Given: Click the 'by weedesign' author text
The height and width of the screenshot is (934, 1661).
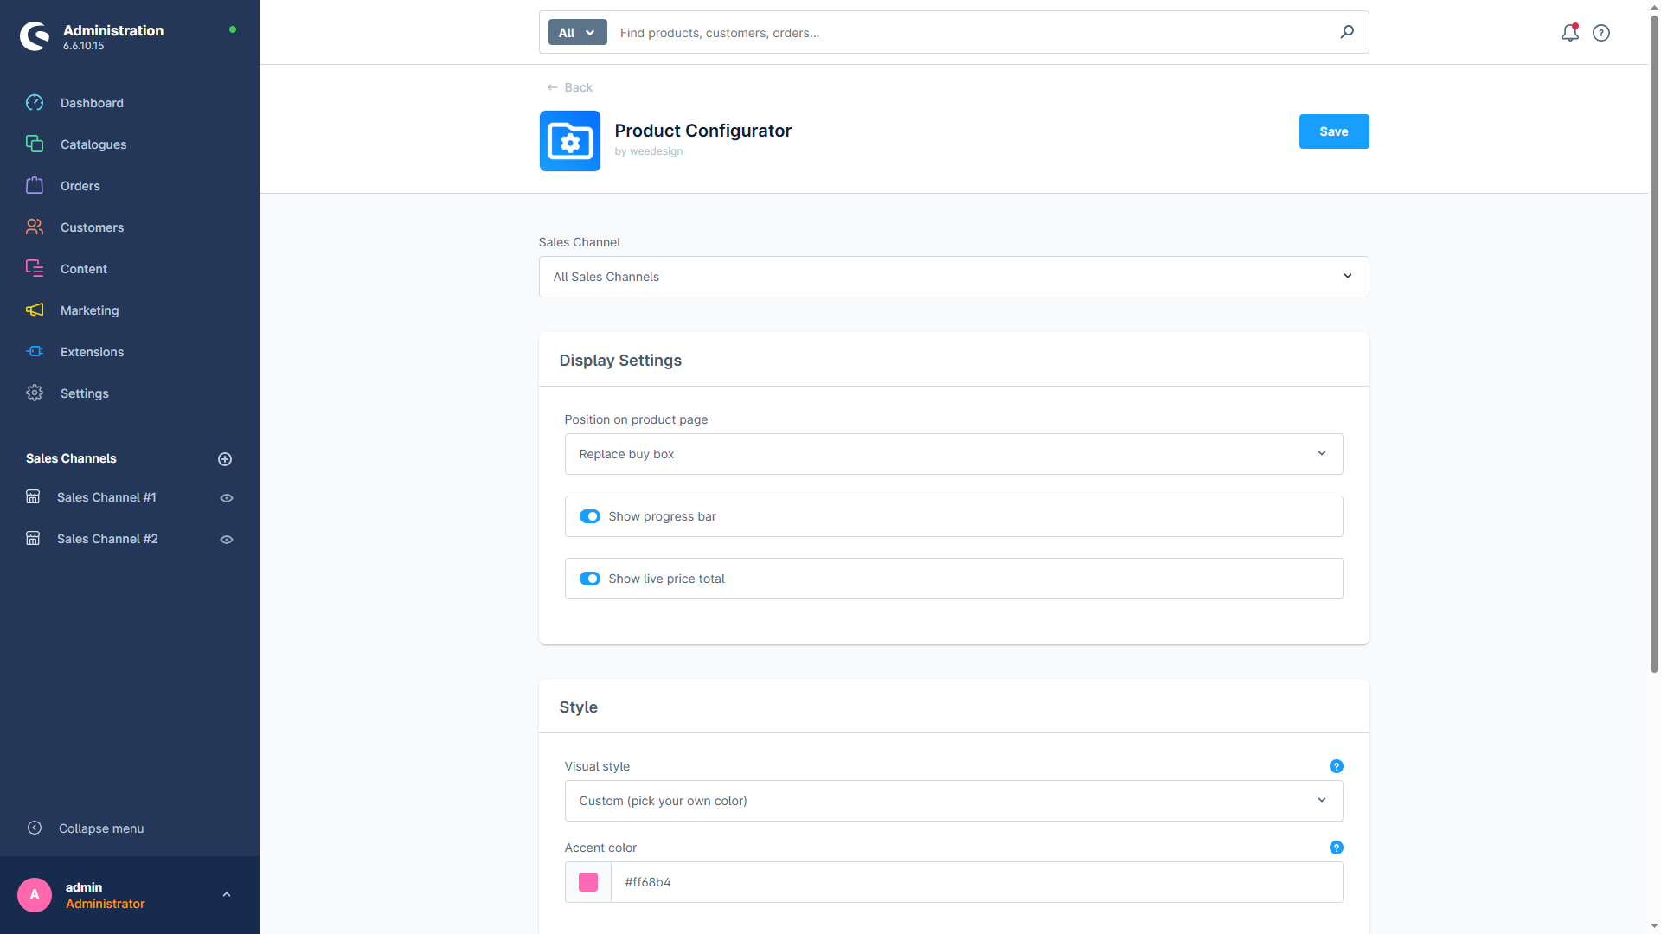Looking at the screenshot, I should 649,151.
